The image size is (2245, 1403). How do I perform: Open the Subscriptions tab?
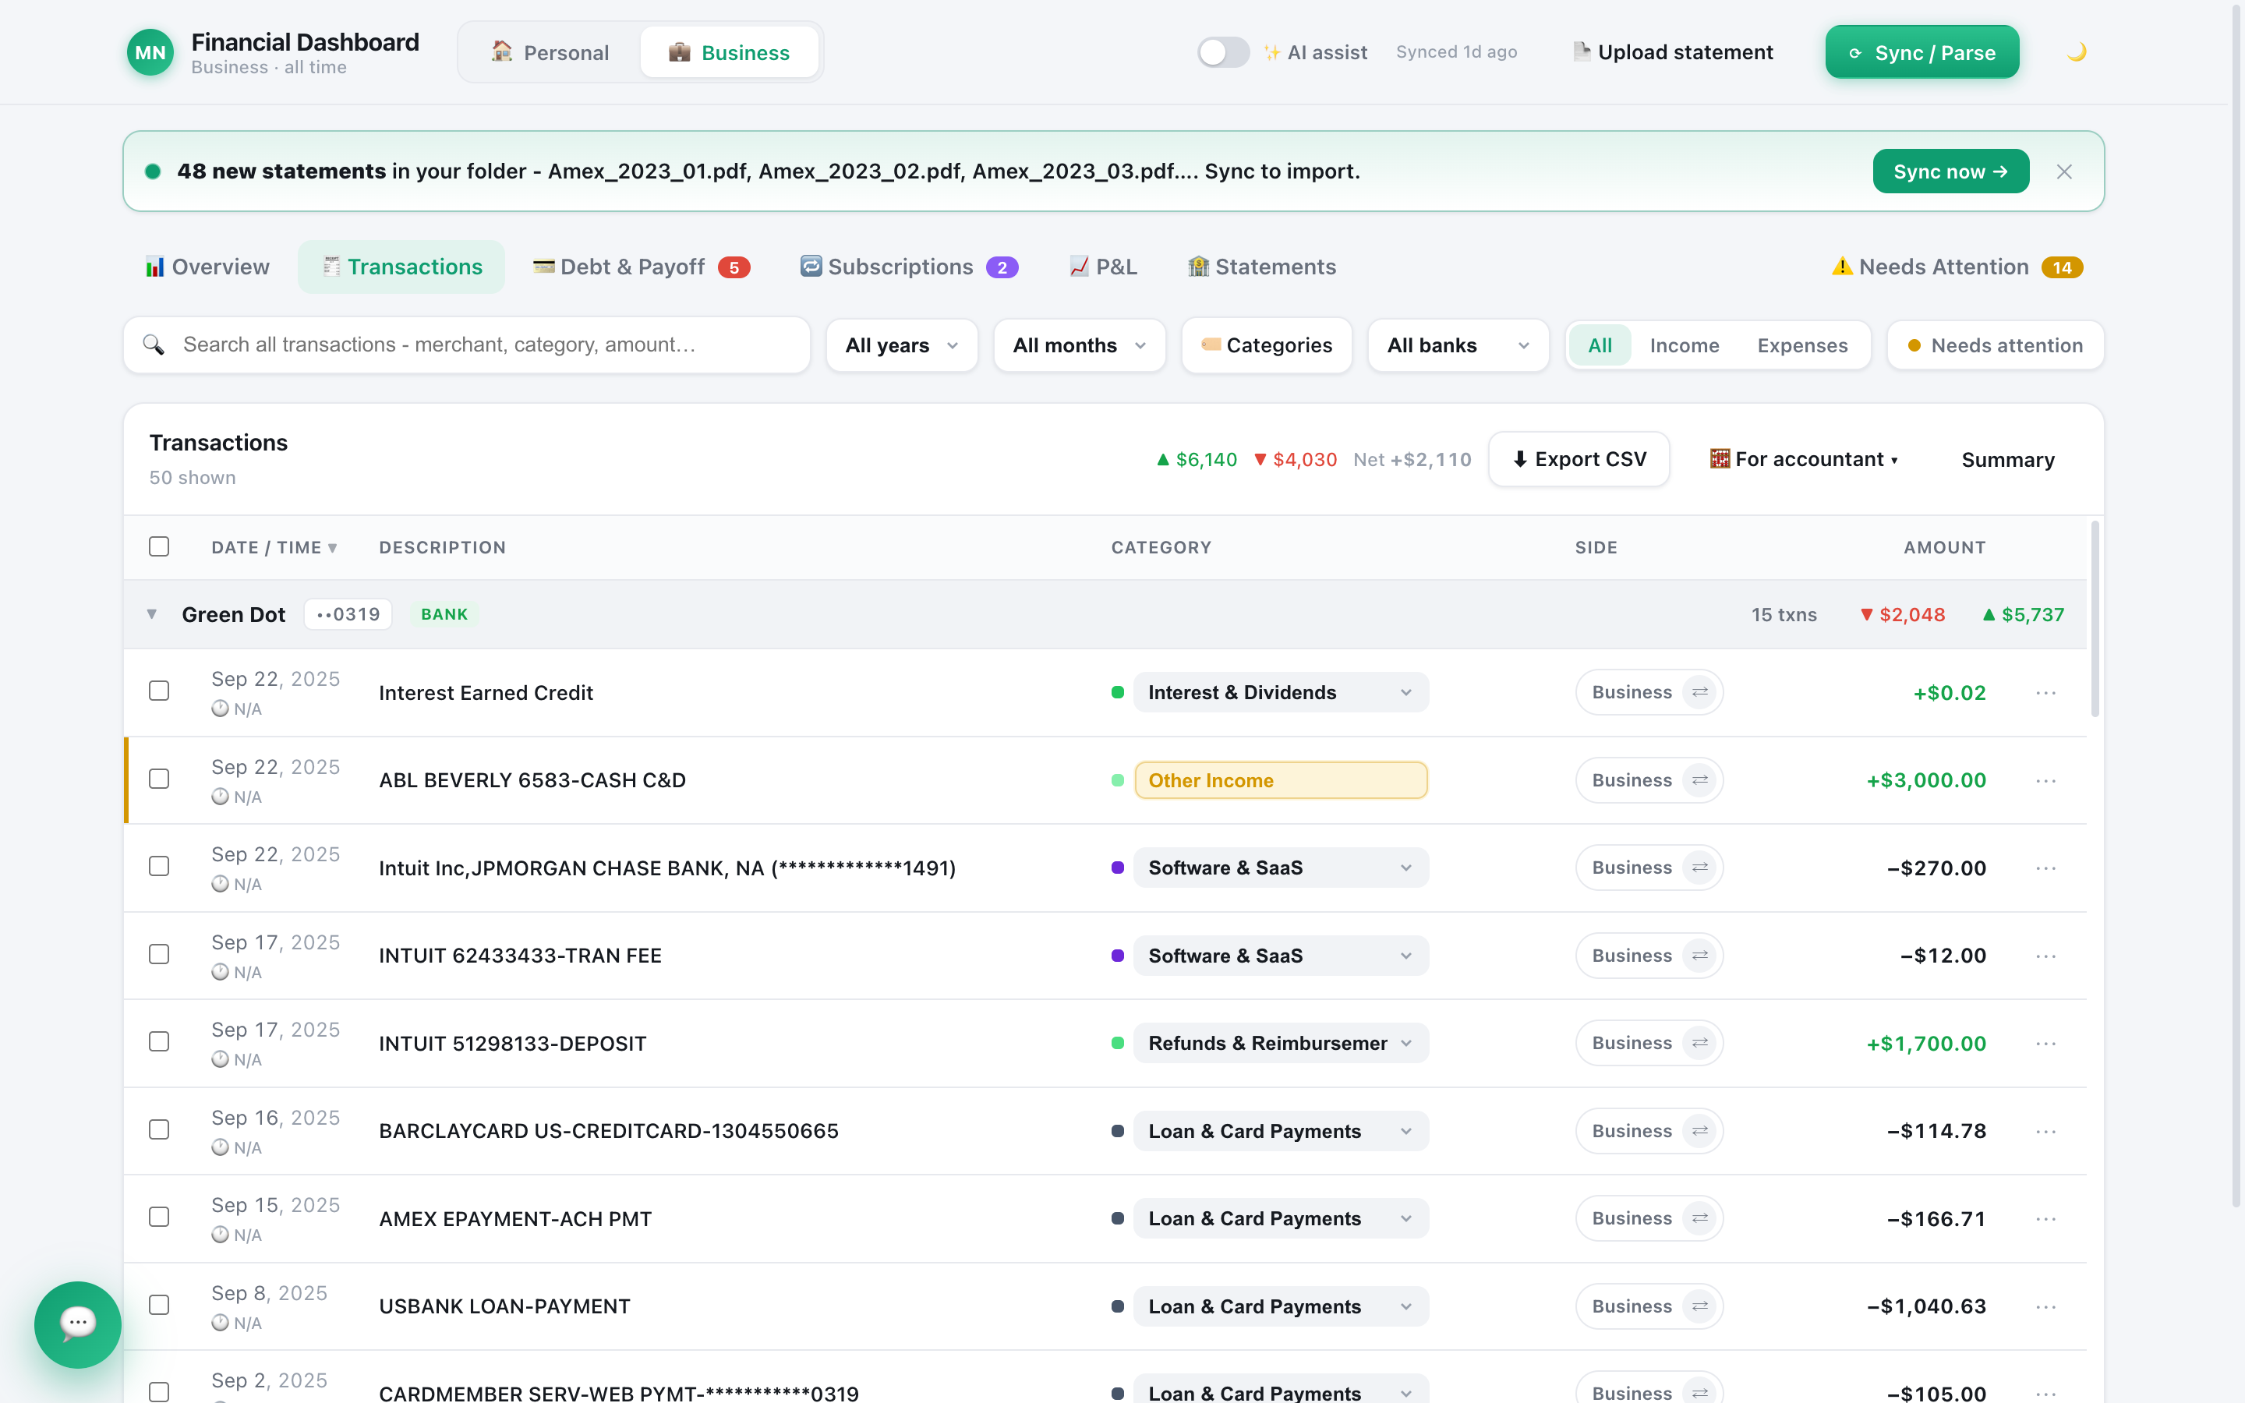[909, 267]
